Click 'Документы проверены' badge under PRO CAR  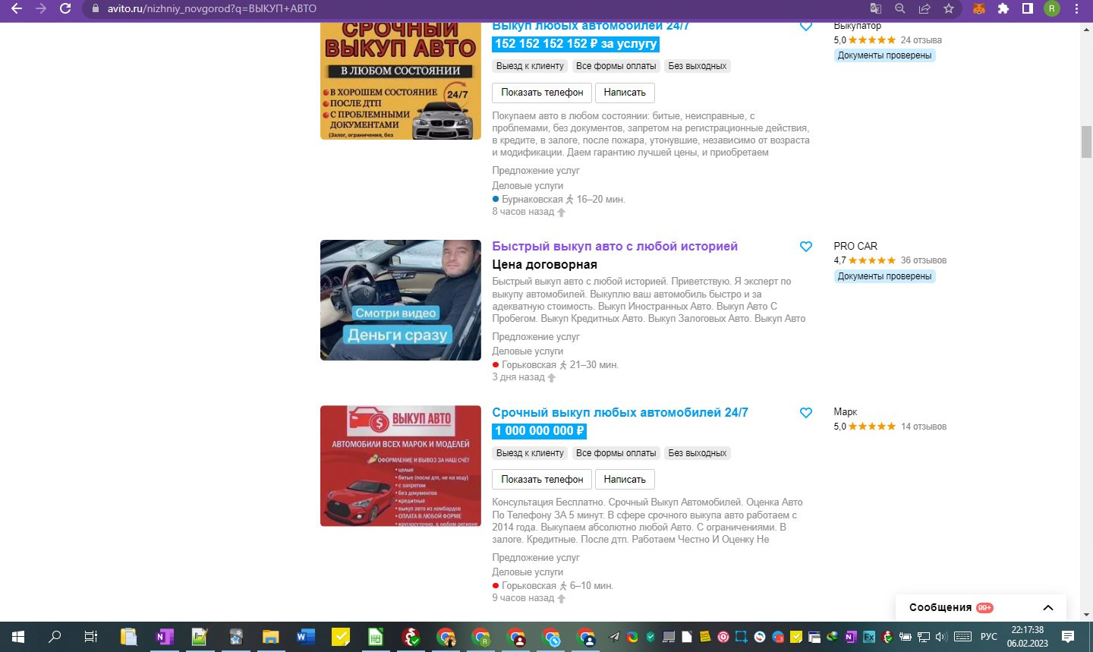884,276
